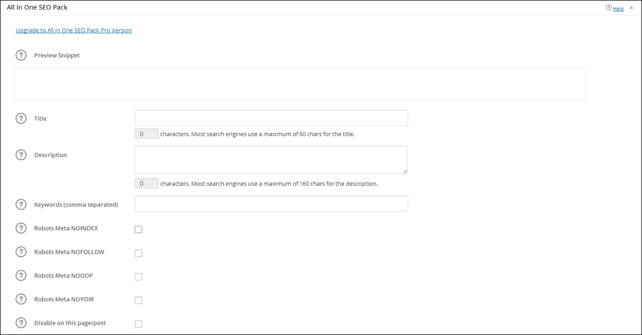Check the Robots Meta NOODP box

pyautogui.click(x=139, y=277)
